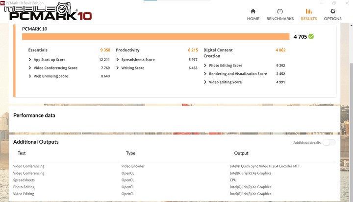
Task: Click the Output column header
Action: (241, 153)
